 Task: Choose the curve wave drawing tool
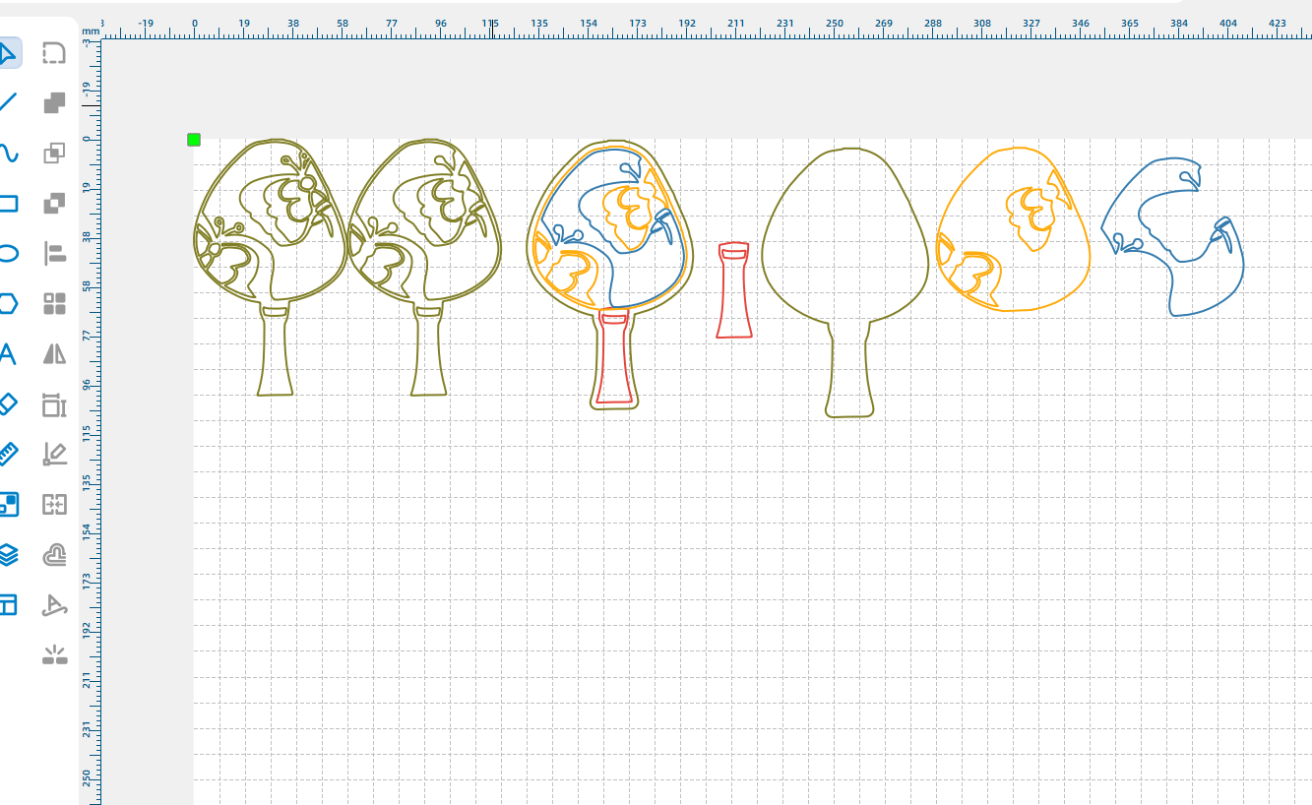pos(7,153)
